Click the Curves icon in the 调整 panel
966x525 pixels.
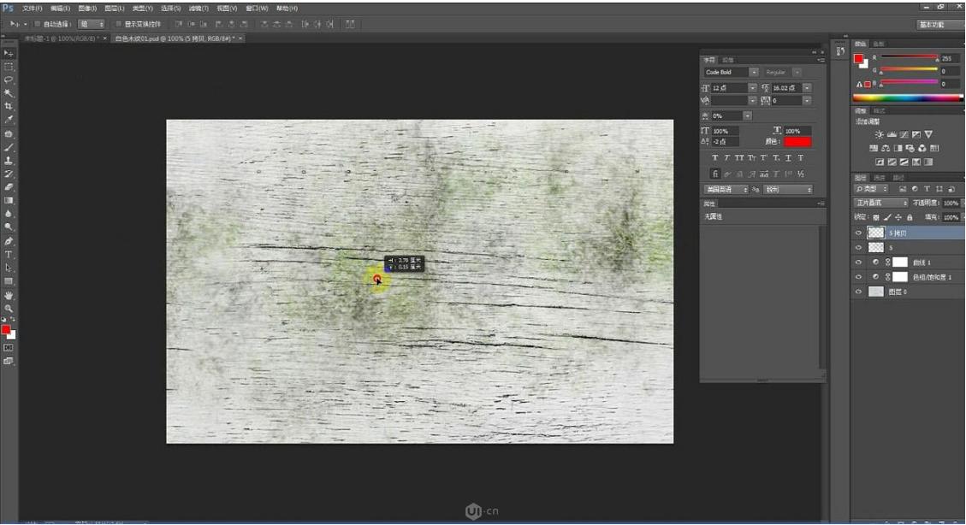pyautogui.click(x=904, y=134)
